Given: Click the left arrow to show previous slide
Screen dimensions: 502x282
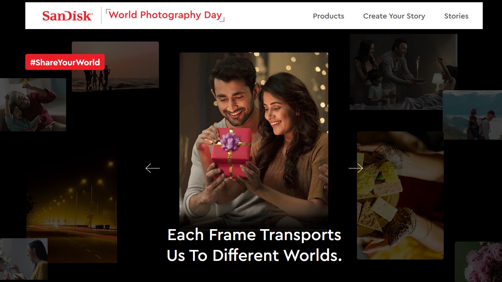Looking at the screenshot, I should click(x=153, y=168).
